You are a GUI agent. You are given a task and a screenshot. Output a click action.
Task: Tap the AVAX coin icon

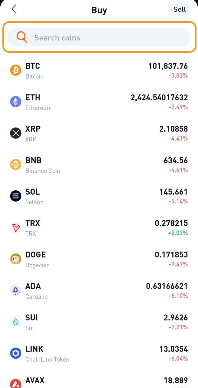click(x=16, y=383)
